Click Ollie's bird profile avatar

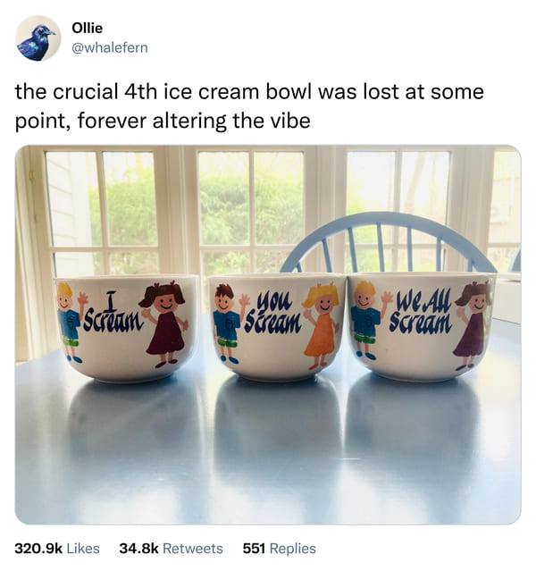coord(38,38)
